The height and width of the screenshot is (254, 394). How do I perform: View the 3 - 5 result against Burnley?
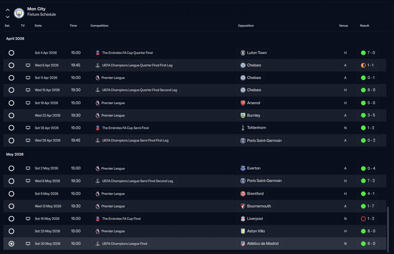(368, 116)
